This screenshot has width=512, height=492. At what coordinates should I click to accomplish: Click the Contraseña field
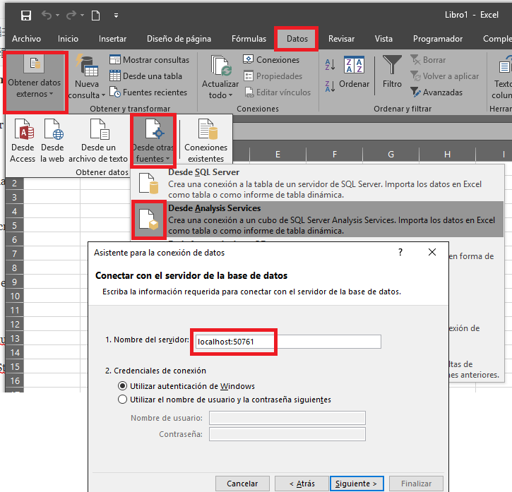287,434
